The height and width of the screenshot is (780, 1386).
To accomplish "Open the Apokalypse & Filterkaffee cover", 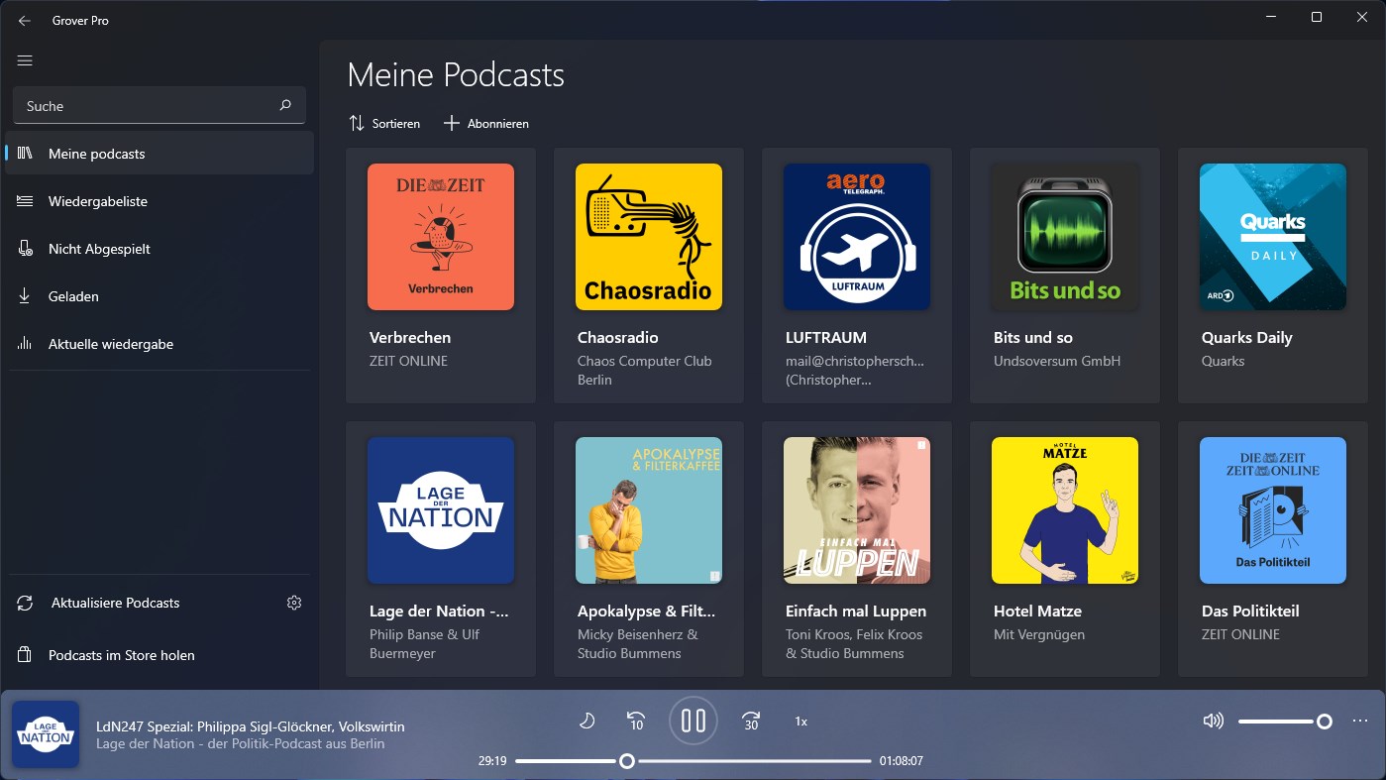I will point(649,510).
